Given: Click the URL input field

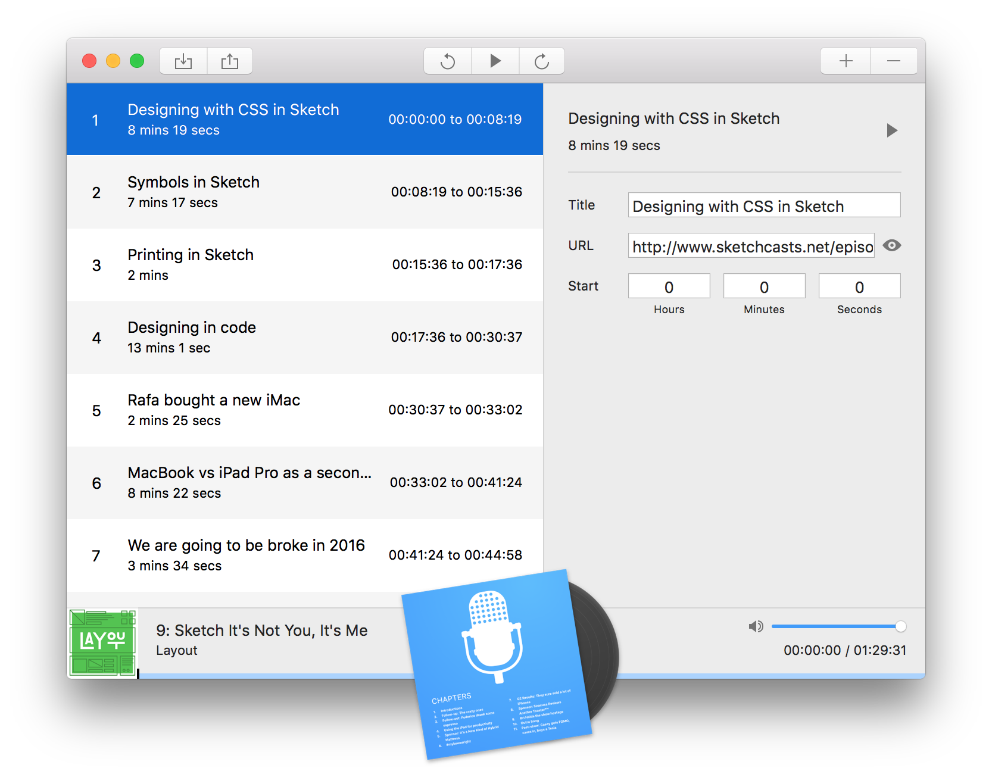Looking at the screenshot, I should [x=751, y=246].
